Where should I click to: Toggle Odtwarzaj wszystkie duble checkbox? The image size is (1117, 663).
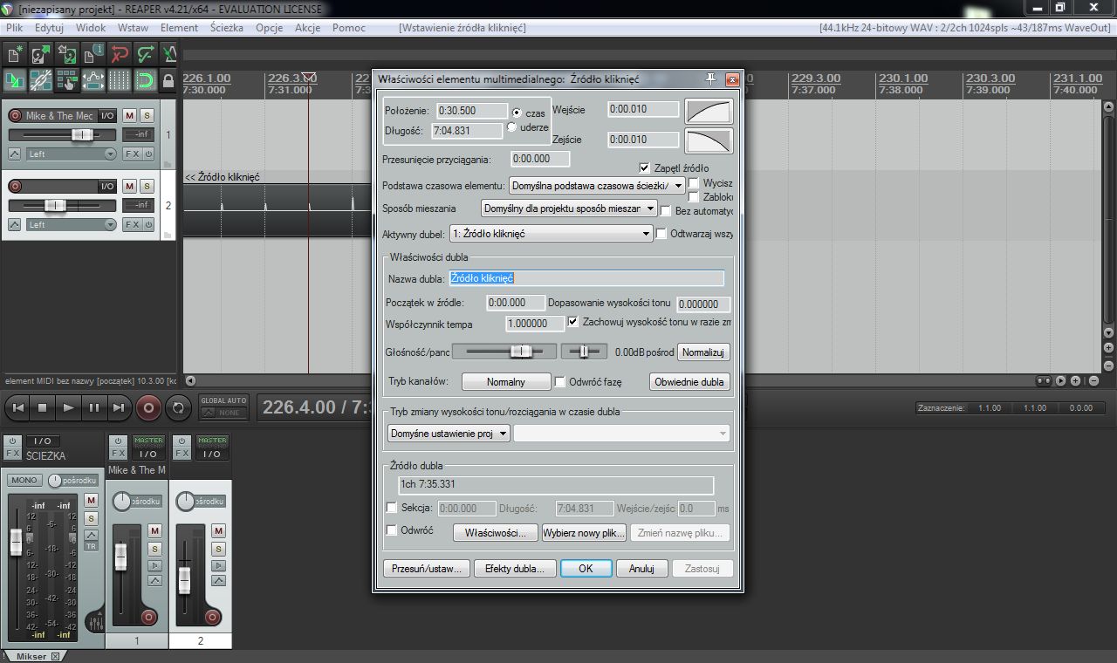click(661, 234)
